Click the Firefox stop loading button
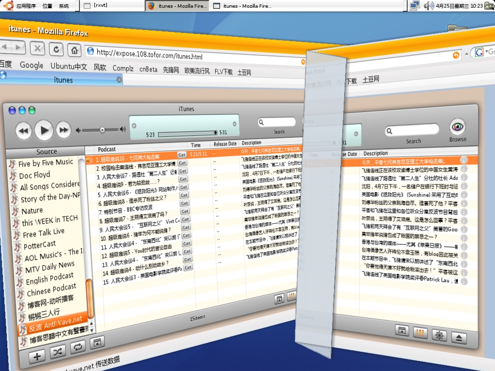Image resolution: width=495 pixels, height=371 pixels. coord(37,49)
